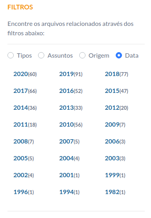The height and width of the screenshot is (218, 151).
Task: Click the 2016 year filter
Action: point(71,91)
